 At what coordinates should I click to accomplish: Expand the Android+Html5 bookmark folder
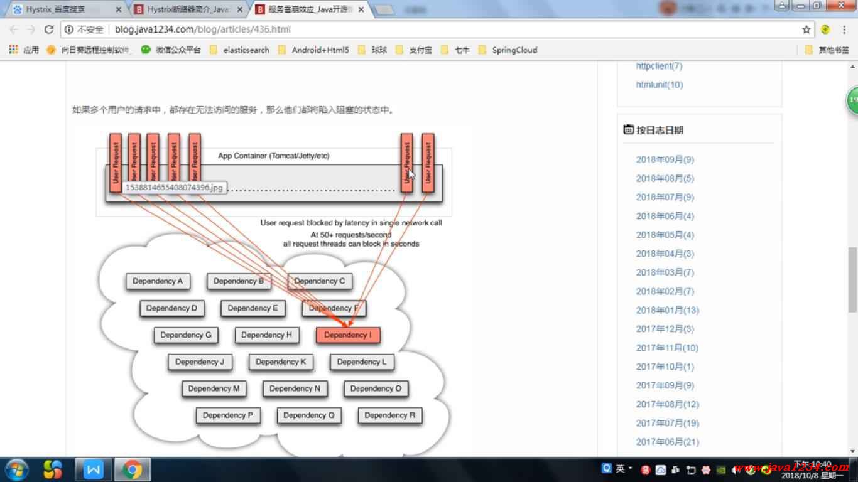tap(313, 50)
